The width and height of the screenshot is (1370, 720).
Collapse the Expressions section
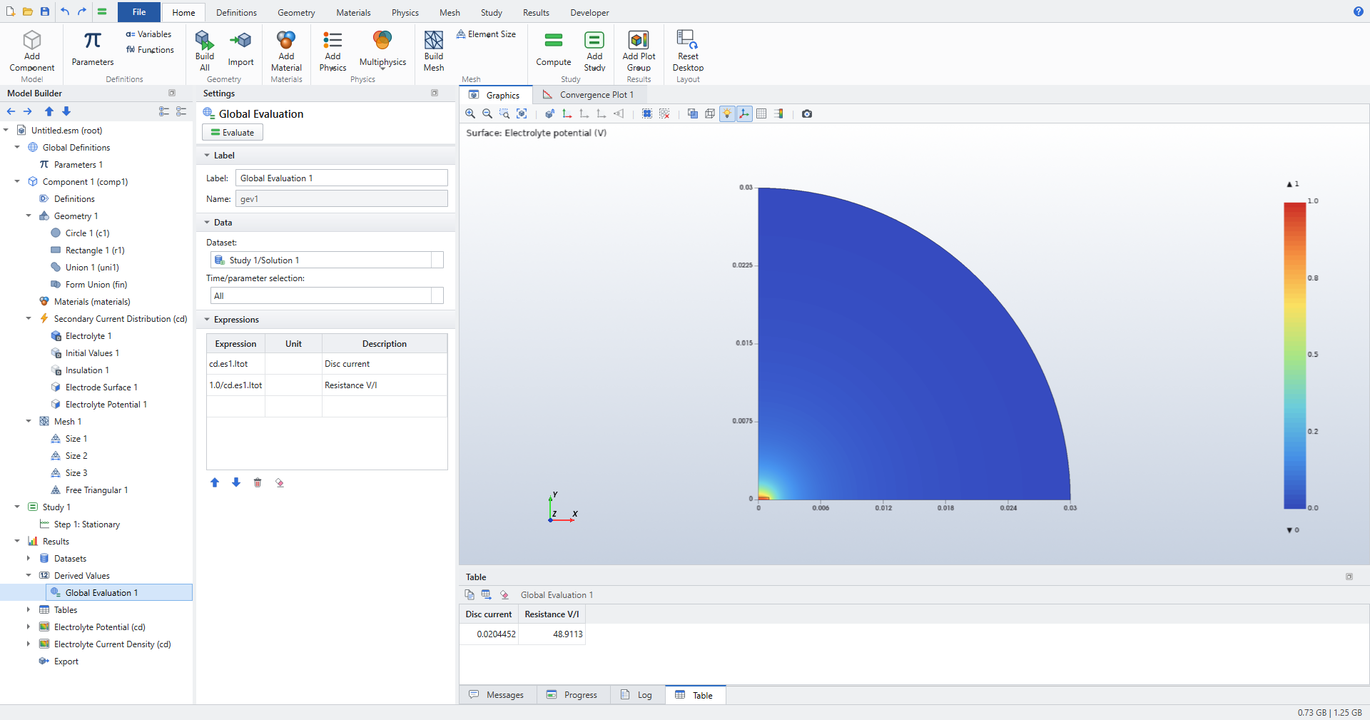(207, 320)
